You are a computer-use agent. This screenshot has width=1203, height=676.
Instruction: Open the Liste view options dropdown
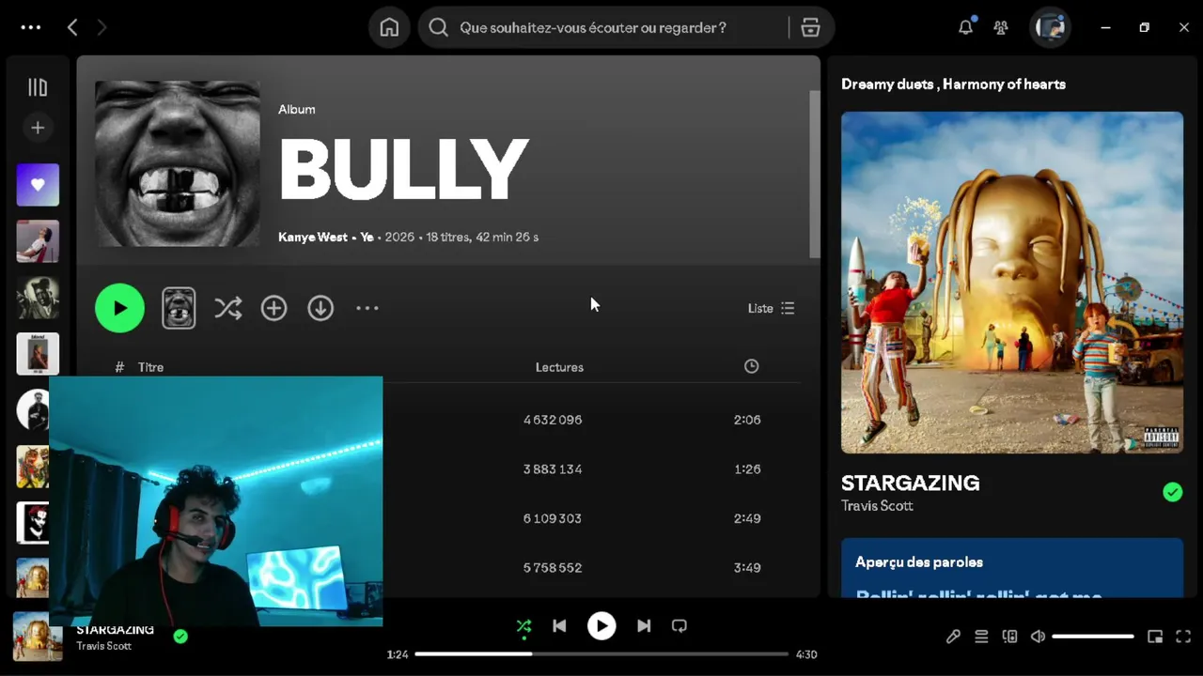pyautogui.click(x=771, y=308)
